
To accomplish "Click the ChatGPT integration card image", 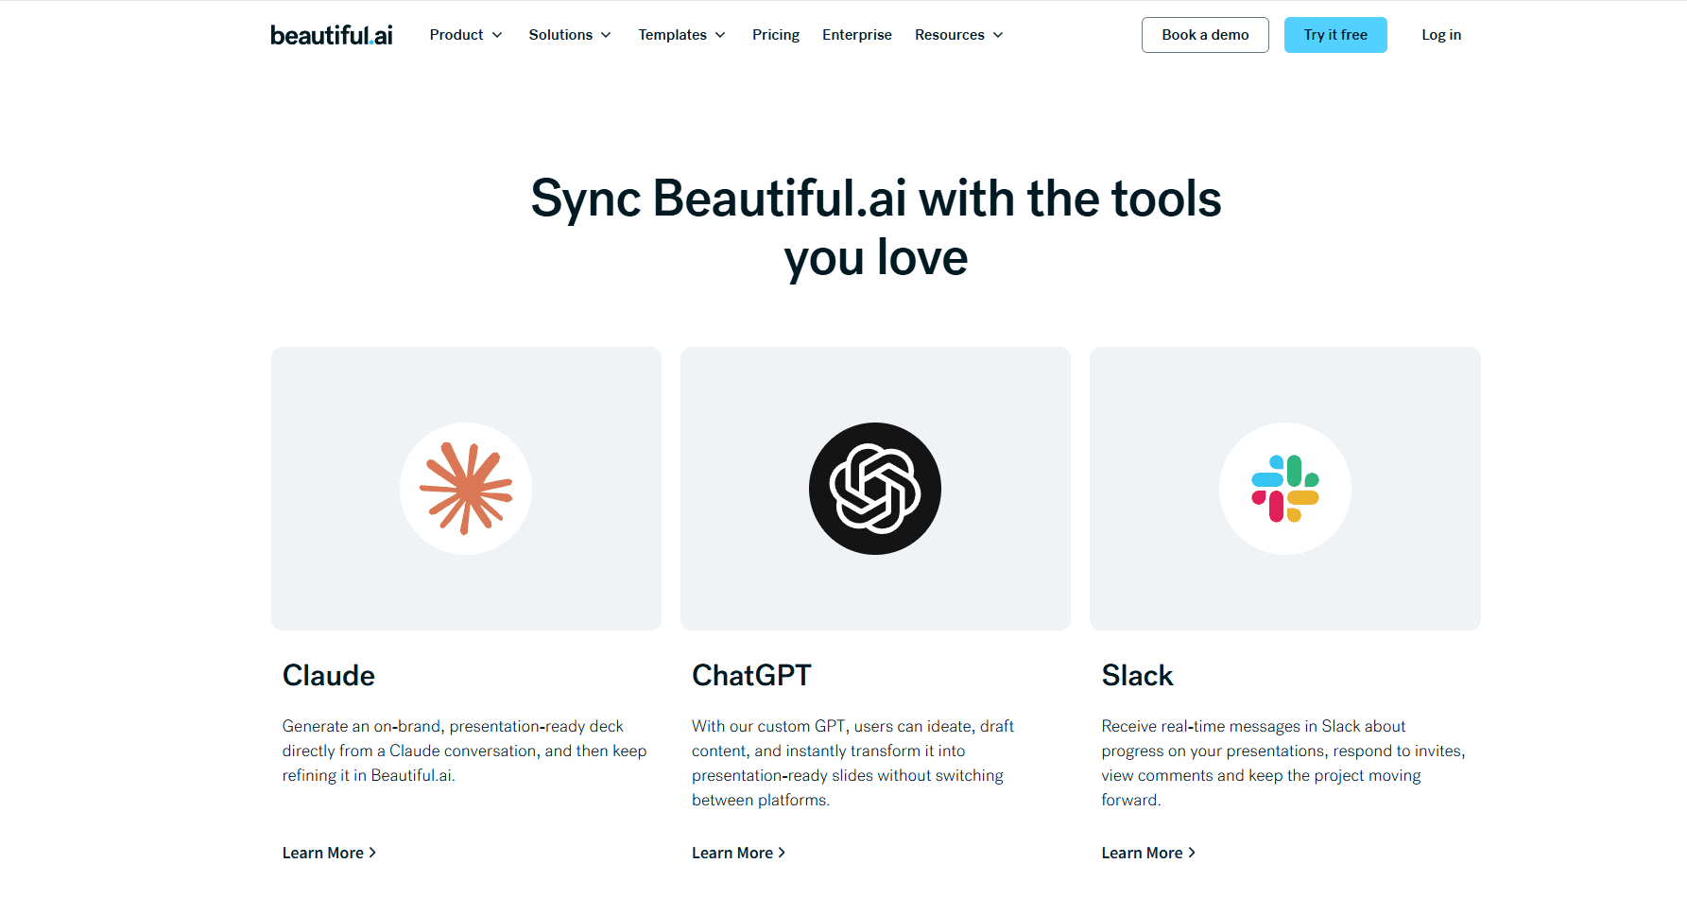I will (x=875, y=489).
